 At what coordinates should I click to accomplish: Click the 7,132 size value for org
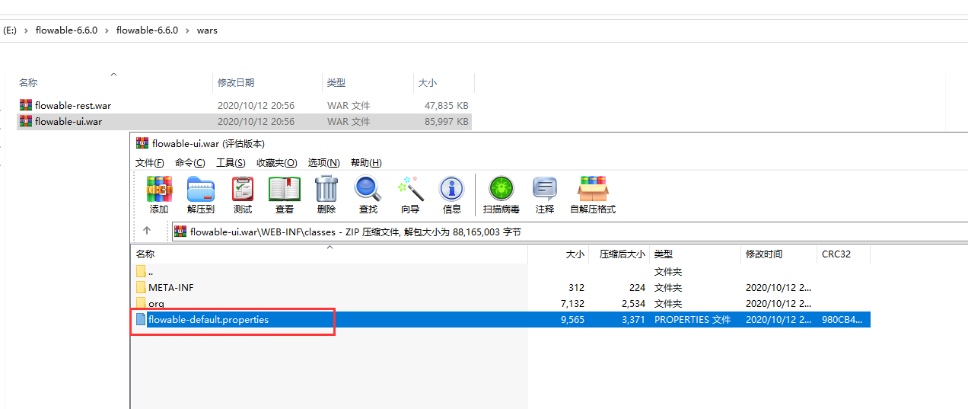[x=572, y=303]
